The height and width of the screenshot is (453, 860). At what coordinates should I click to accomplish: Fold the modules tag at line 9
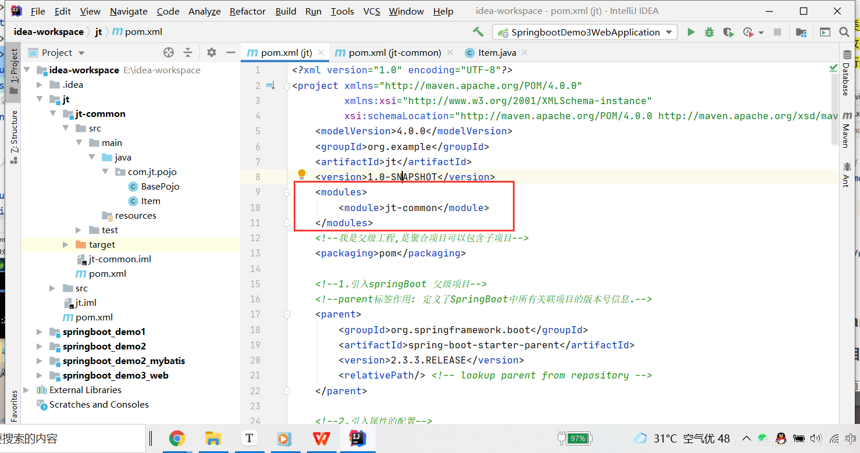coord(287,192)
